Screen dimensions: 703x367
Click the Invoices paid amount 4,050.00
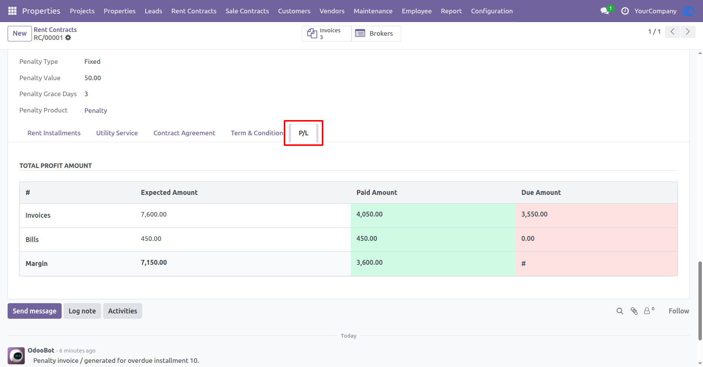(x=369, y=214)
